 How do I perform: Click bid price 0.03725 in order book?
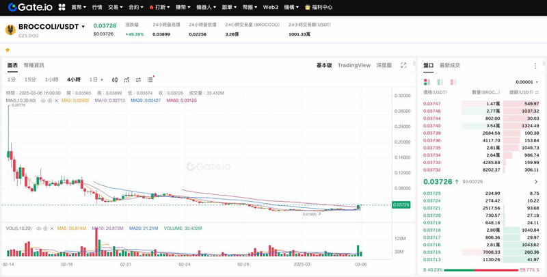click(432, 194)
